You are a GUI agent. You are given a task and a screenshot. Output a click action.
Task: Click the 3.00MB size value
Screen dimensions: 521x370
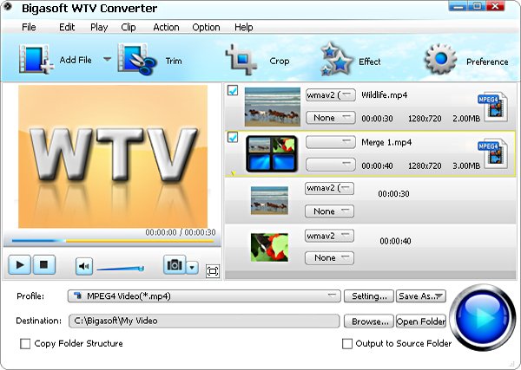point(466,166)
